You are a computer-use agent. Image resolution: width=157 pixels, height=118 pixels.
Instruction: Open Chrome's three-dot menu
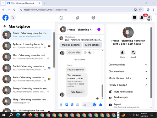[x=154, y=10]
